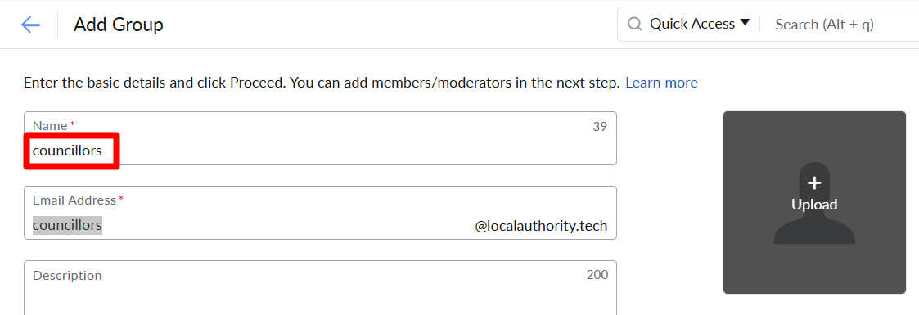The width and height of the screenshot is (919, 315).
Task: Click the grey avatar silhouette placeholder
Action: click(x=814, y=203)
